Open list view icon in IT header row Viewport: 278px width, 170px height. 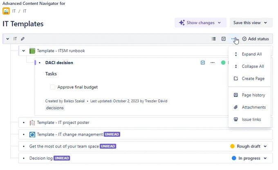point(214,39)
